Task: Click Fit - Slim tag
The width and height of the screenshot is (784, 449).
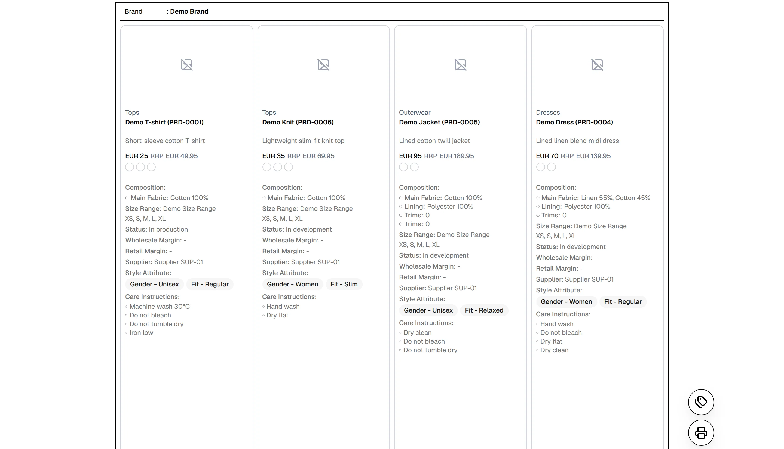Action: tap(344, 284)
